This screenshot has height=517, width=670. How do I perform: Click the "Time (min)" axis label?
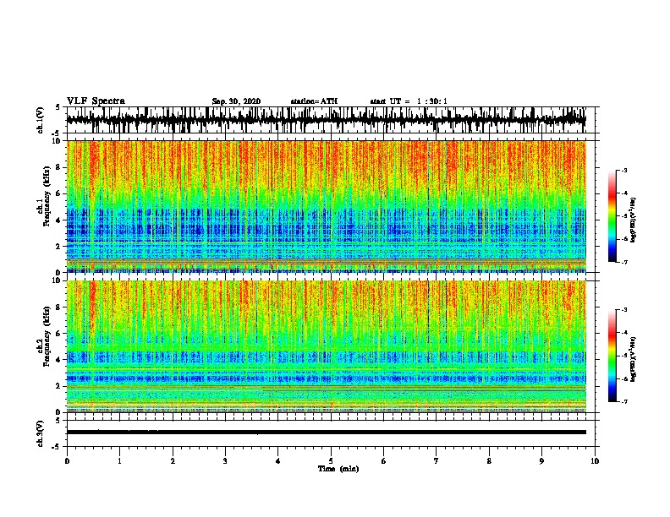coord(338,469)
